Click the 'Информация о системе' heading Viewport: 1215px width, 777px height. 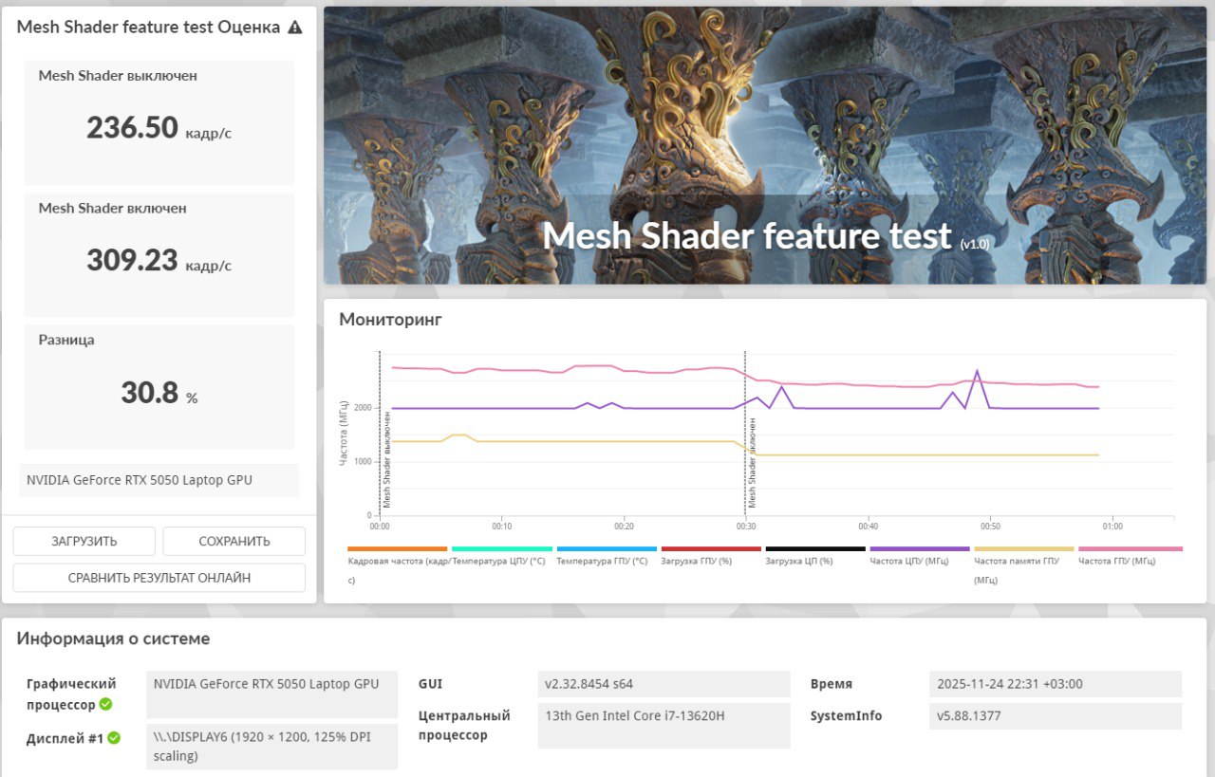(x=113, y=638)
